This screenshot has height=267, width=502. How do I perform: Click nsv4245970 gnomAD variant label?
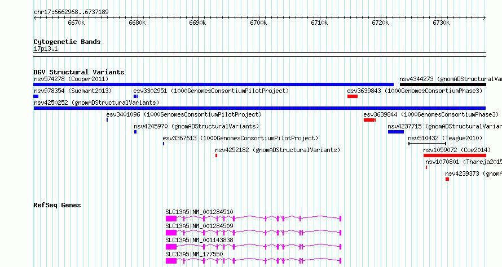point(196,126)
